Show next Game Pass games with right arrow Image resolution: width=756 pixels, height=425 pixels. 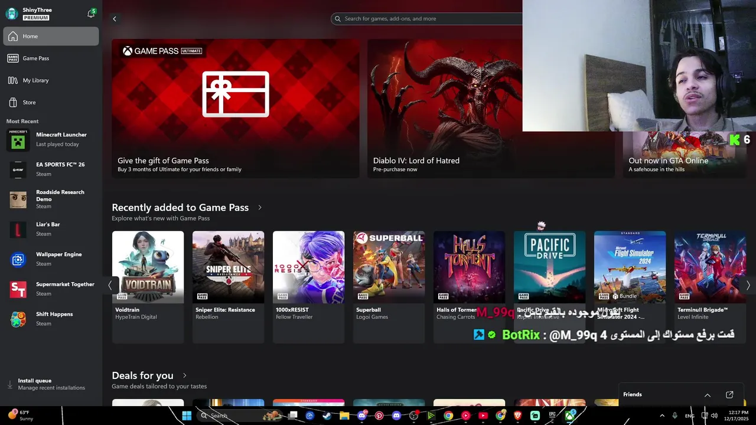(748, 285)
